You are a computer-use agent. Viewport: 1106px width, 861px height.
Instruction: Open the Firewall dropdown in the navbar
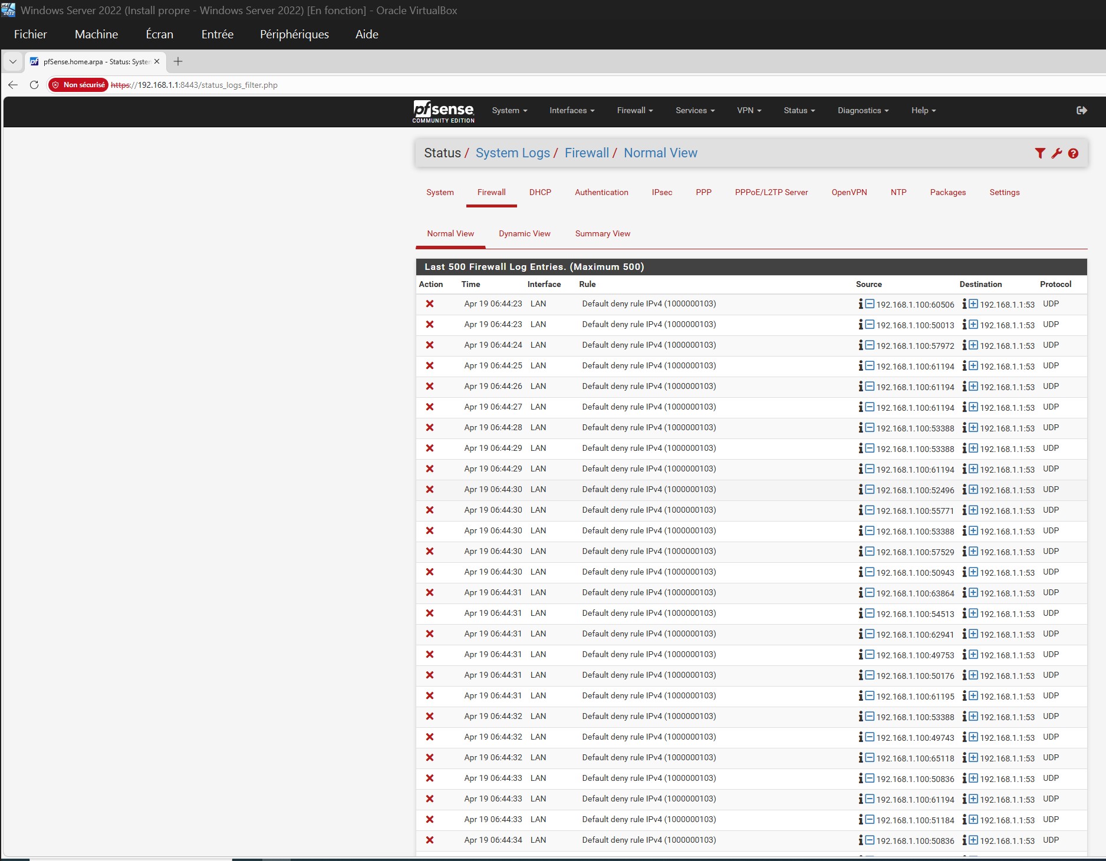click(635, 111)
